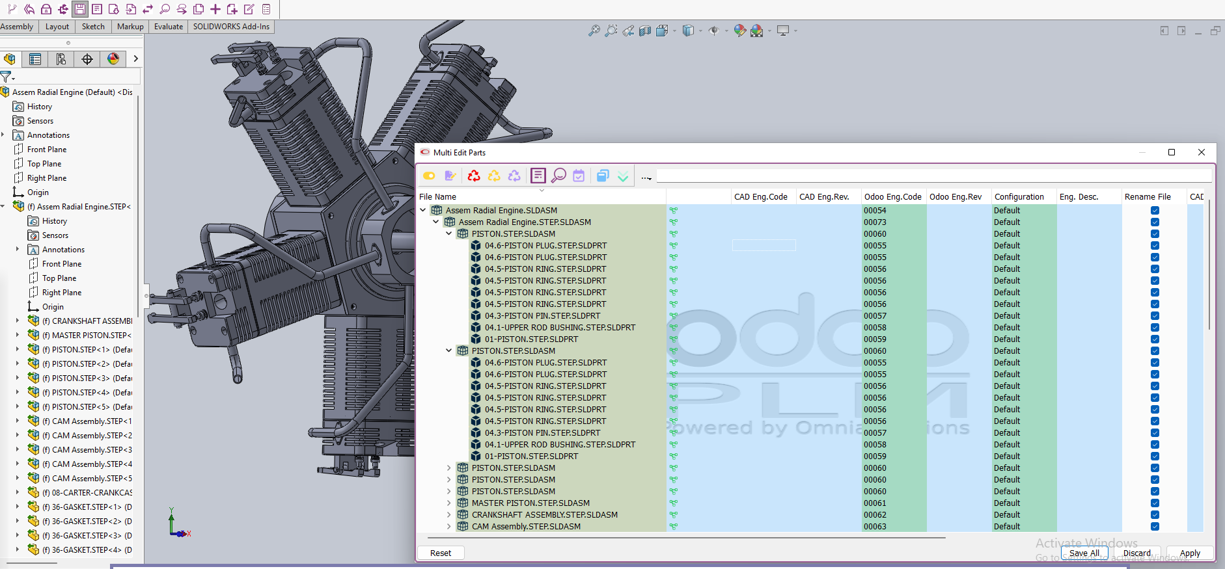Image resolution: width=1225 pixels, height=569 pixels.
Task: Uncheck Rename File for Assem Radial Engine.SLDASM
Action: [1155, 211]
